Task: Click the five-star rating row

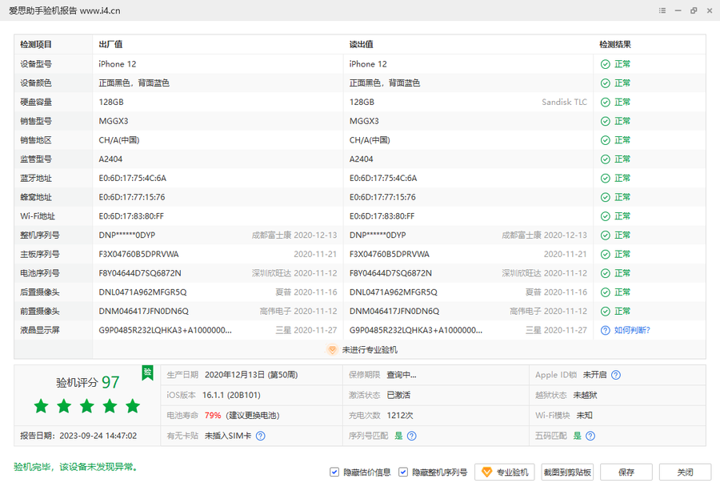Action: 87,406
